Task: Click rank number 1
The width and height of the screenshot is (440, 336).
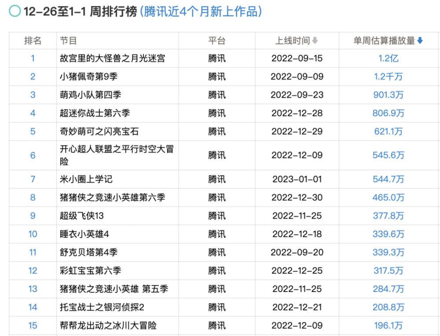Action: coord(33,58)
